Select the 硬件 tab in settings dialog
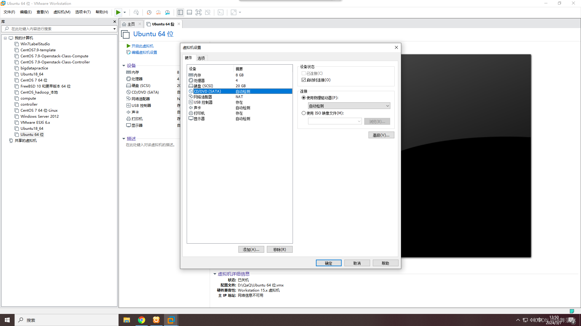Screen dimensions: 581x326 coord(189,58)
